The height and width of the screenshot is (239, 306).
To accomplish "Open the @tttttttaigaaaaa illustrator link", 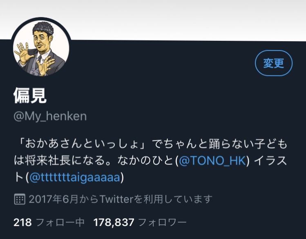I will (x=74, y=177).
